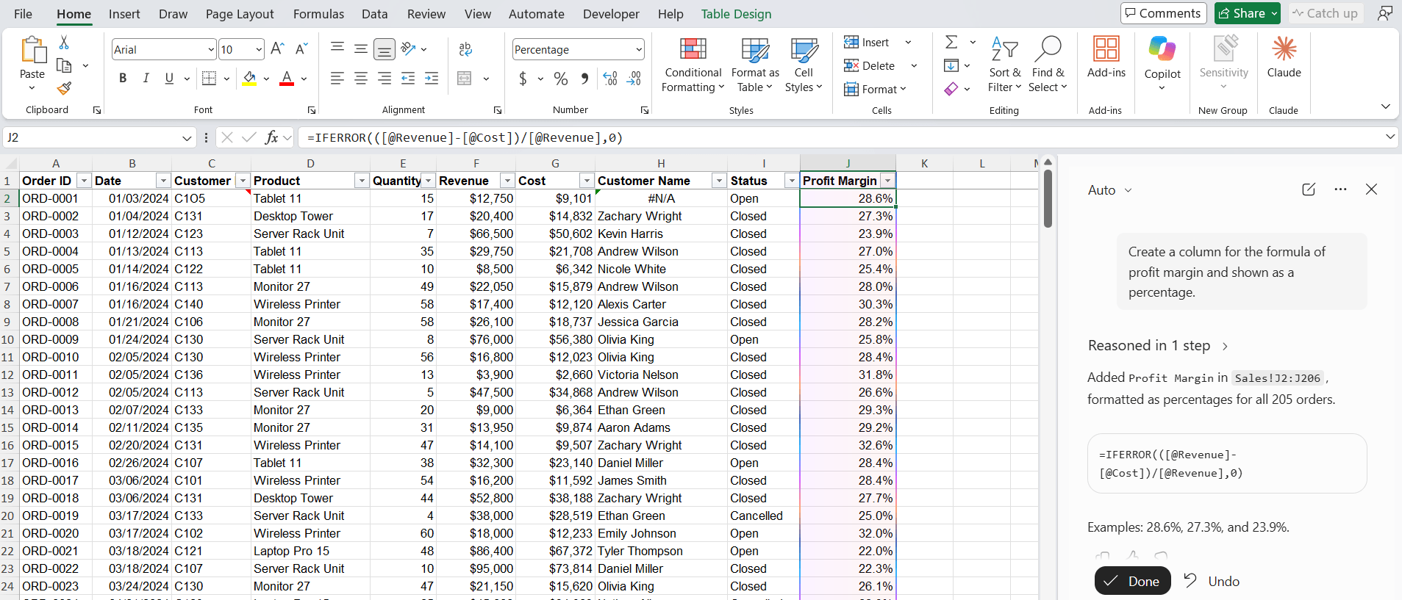The height and width of the screenshot is (600, 1402).
Task: Click Merge & Center icon
Action: point(465,79)
